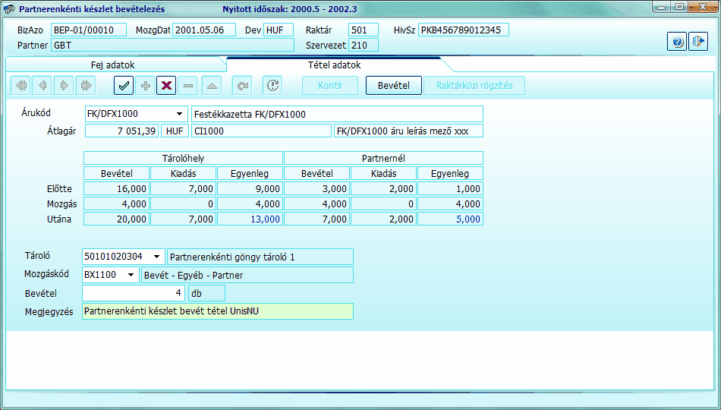
Task: Minimize the window
Action: point(662,8)
